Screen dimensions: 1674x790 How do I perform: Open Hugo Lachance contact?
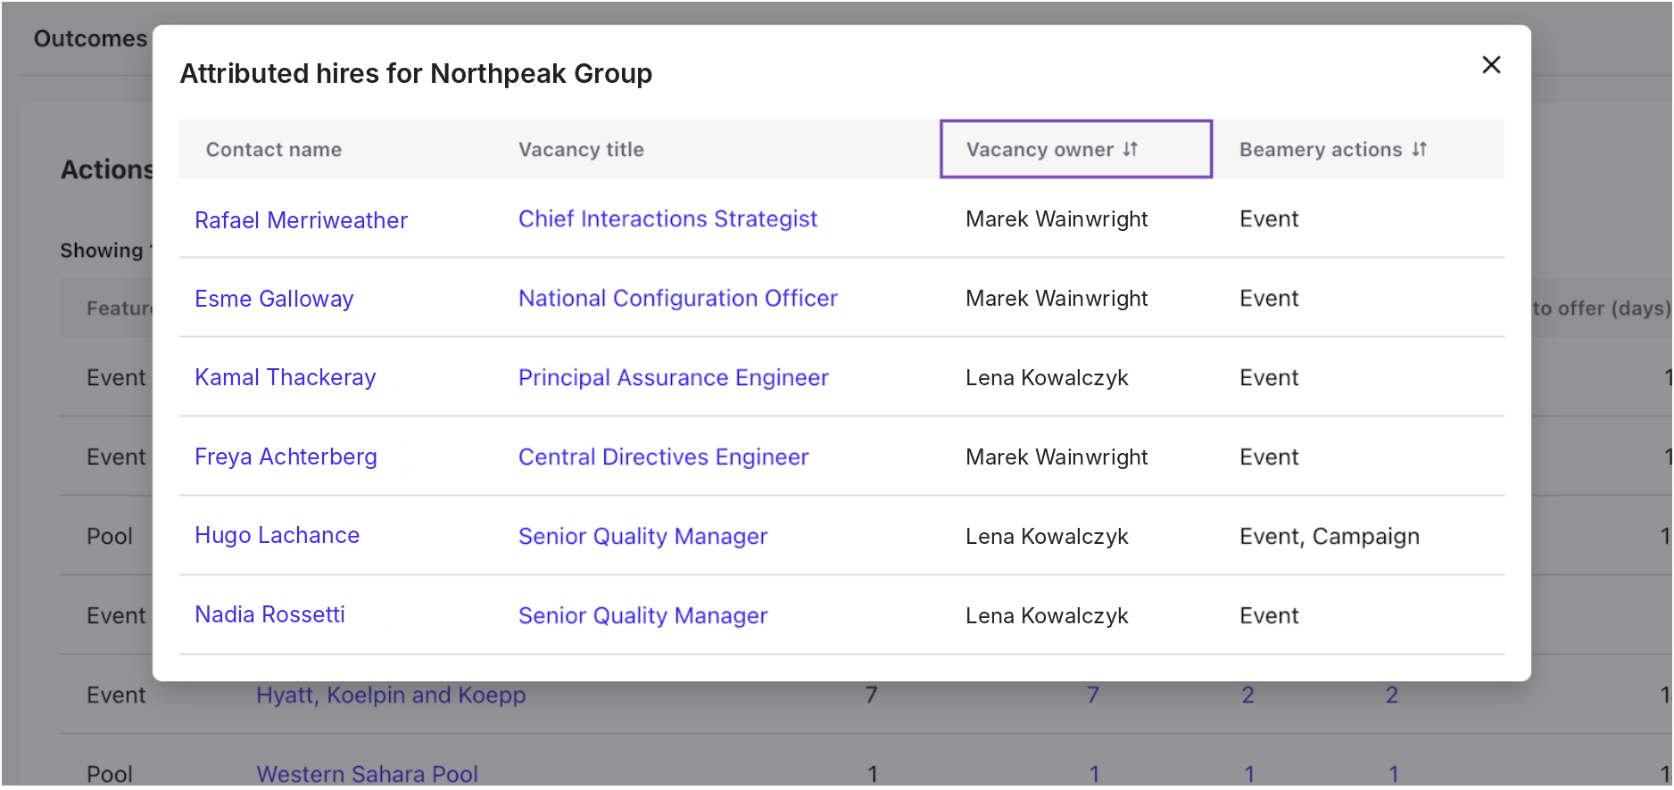tap(277, 535)
